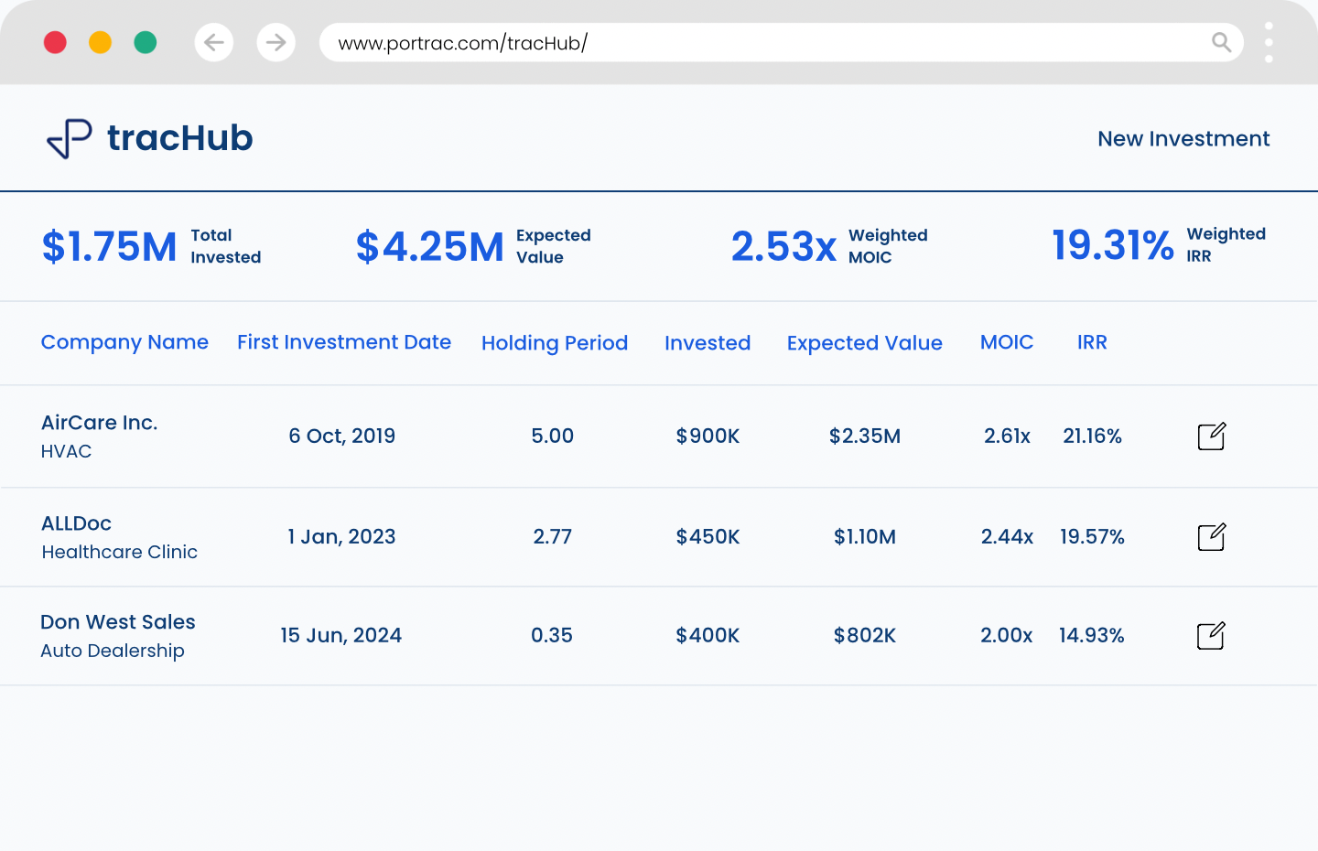1318x851 pixels.
Task: Click the 14.93% IRR cell
Action: click(x=1092, y=636)
